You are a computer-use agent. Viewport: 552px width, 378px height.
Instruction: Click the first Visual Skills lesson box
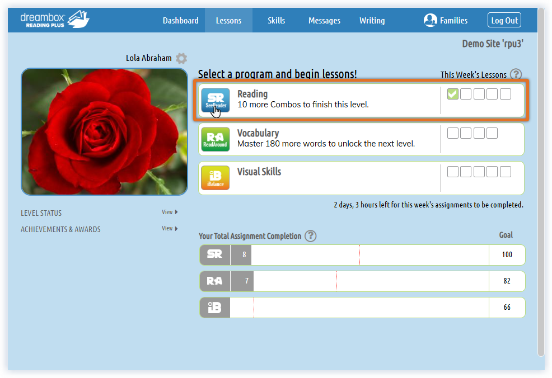tap(453, 172)
